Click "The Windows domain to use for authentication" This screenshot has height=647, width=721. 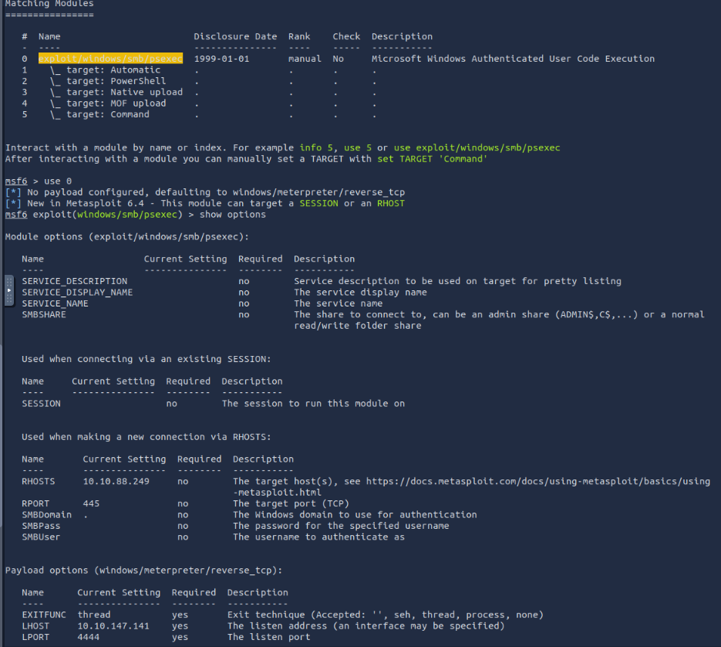[355, 515]
